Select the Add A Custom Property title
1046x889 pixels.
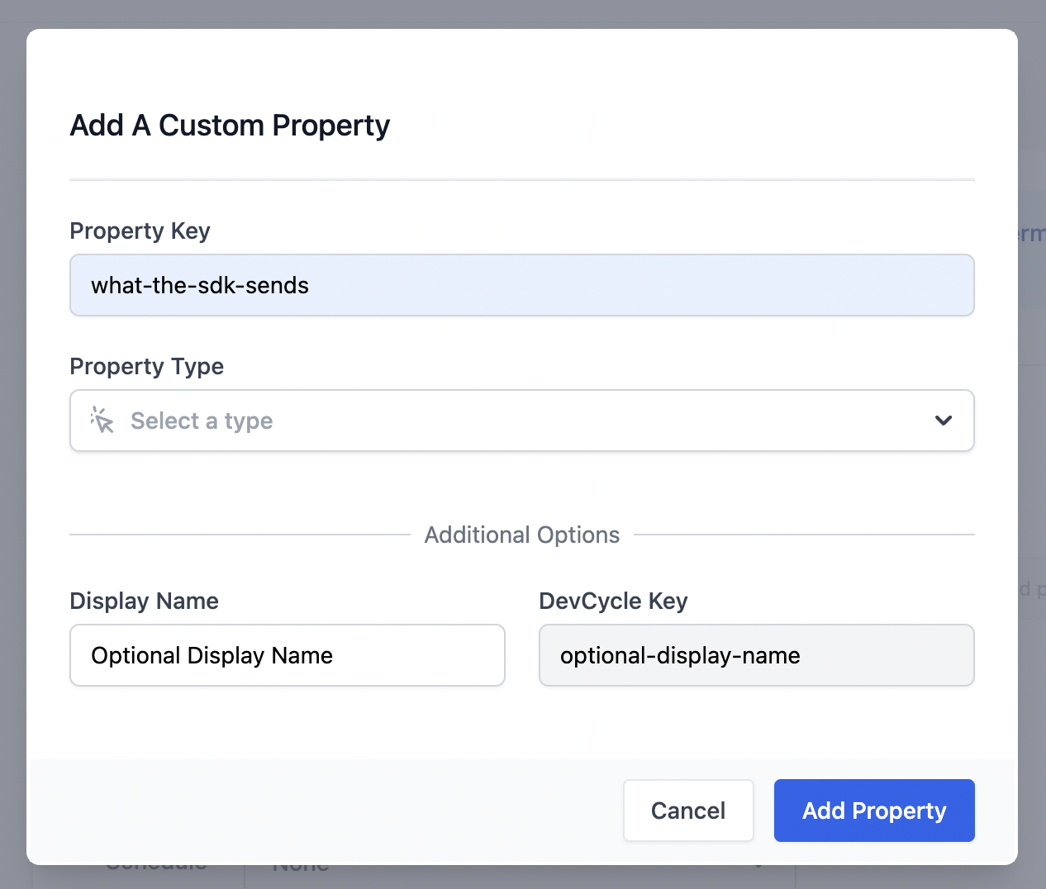click(230, 126)
